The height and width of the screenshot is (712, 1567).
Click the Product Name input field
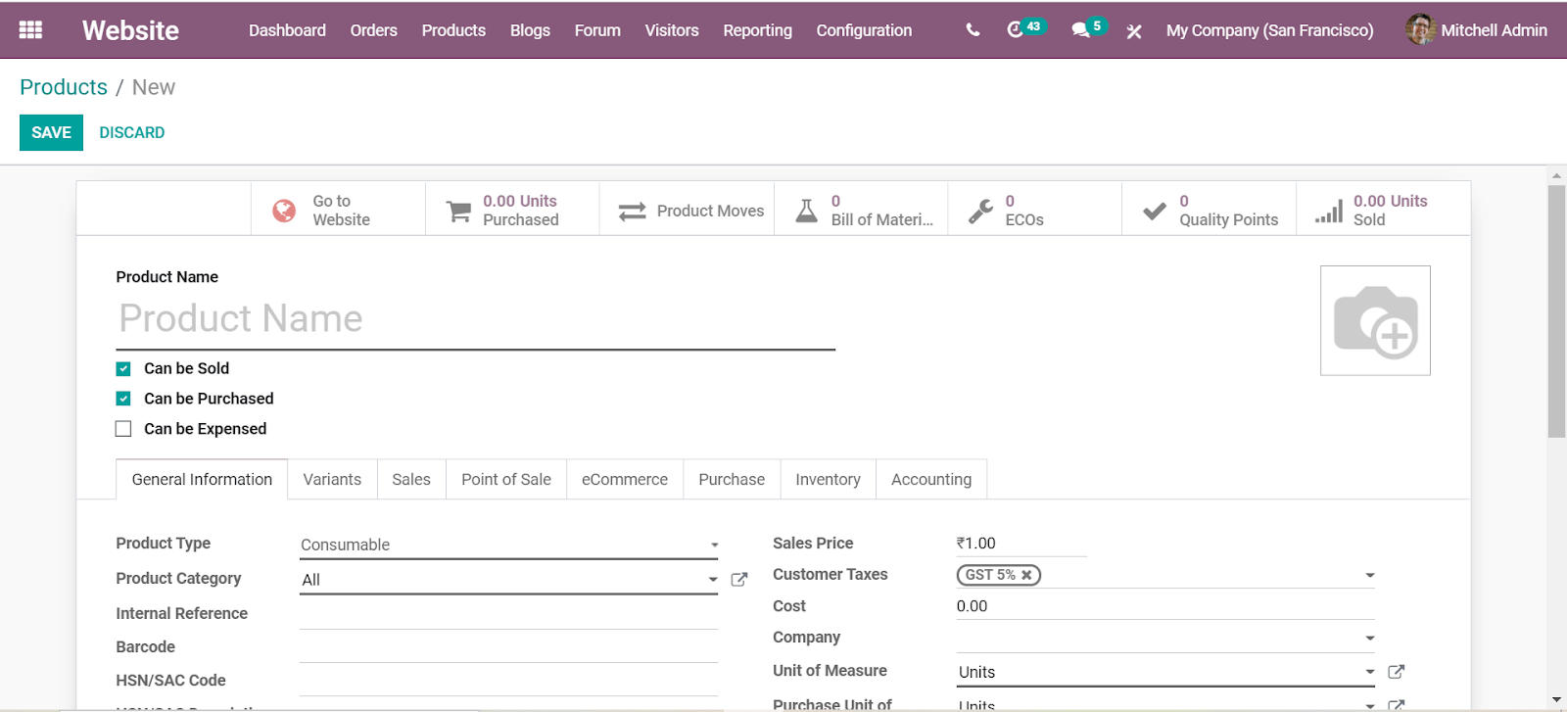[x=475, y=319]
